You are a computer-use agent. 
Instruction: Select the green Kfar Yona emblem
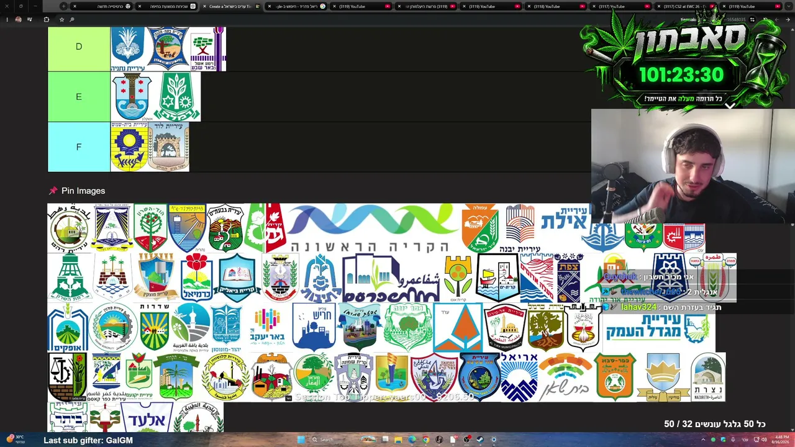pos(407,327)
